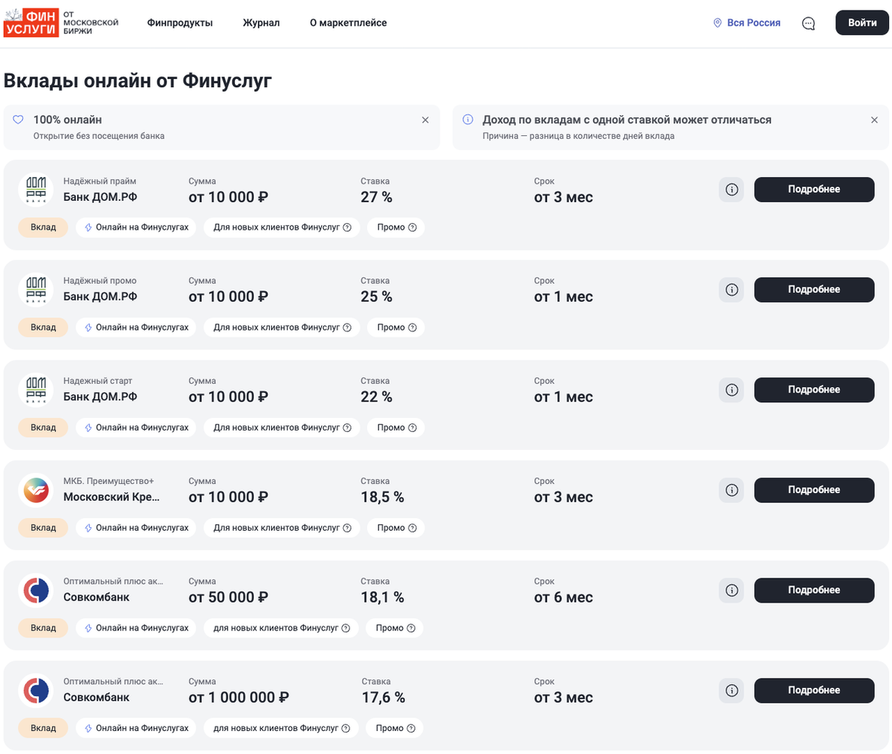Image resolution: width=892 pixels, height=754 pixels.
Task: Open the Журнал menu item
Action: 262,23
